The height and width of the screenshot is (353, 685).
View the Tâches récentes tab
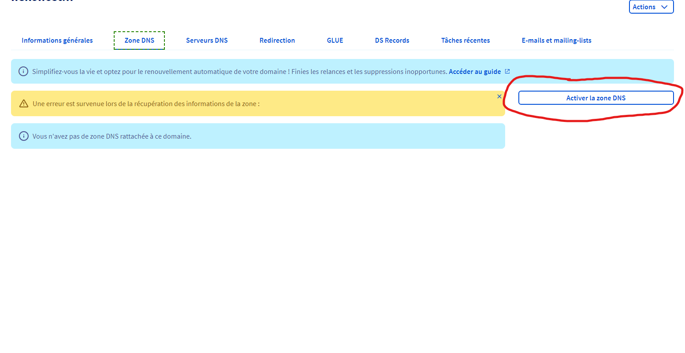[x=465, y=40]
